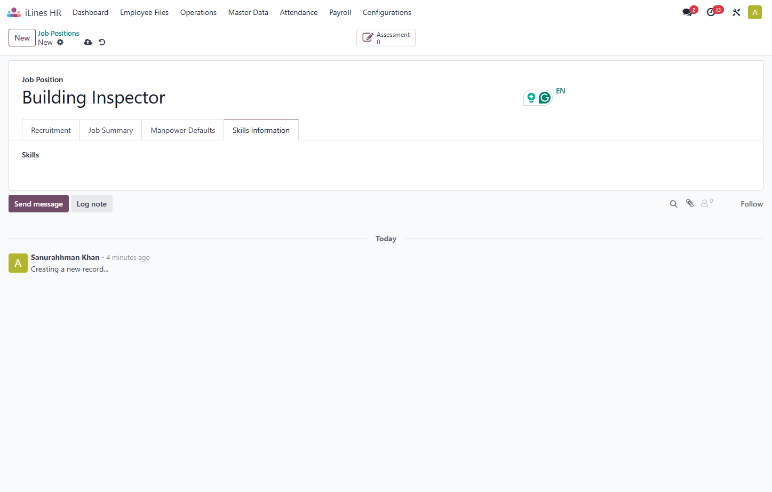This screenshot has height=492, width=772.
Task: Go back to Job Positions breadcrumb
Action: 58,33
